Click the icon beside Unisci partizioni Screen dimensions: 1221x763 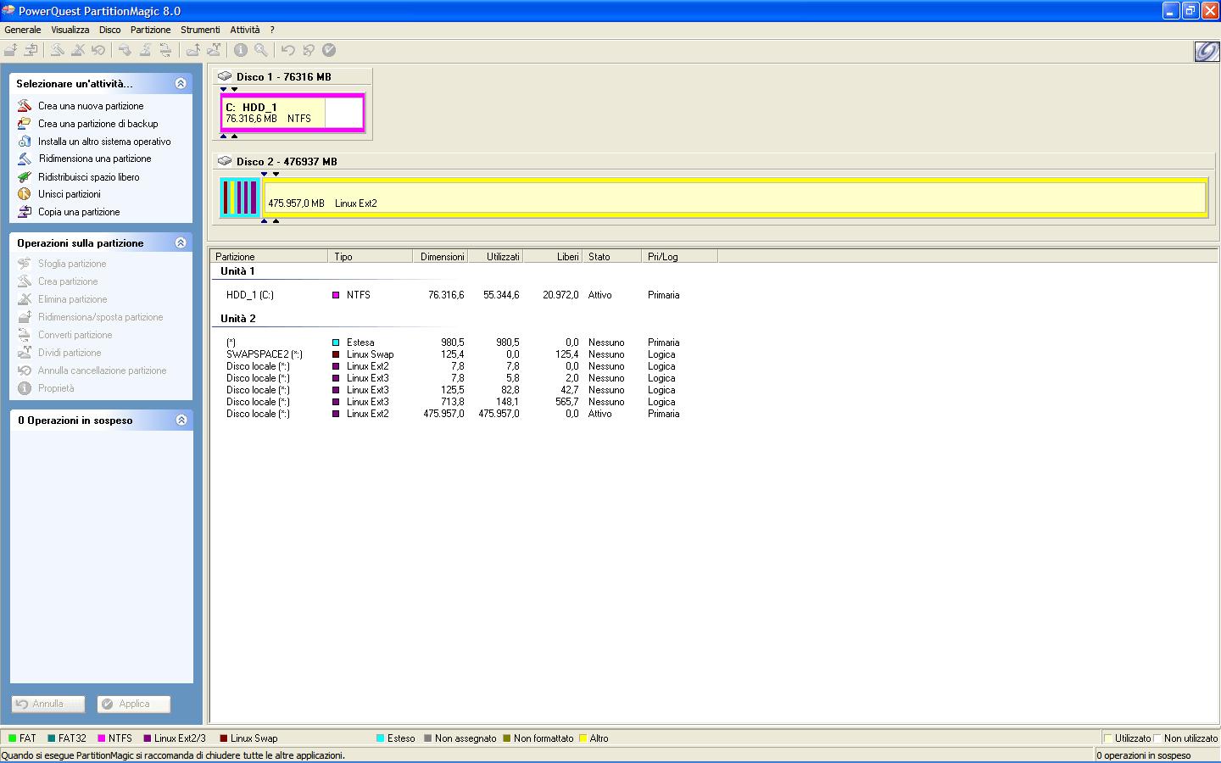pyautogui.click(x=25, y=194)
